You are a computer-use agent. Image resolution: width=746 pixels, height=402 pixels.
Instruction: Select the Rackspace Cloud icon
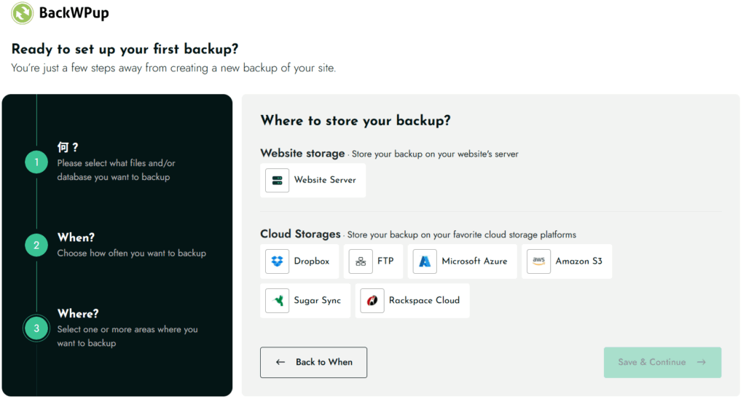372,301
